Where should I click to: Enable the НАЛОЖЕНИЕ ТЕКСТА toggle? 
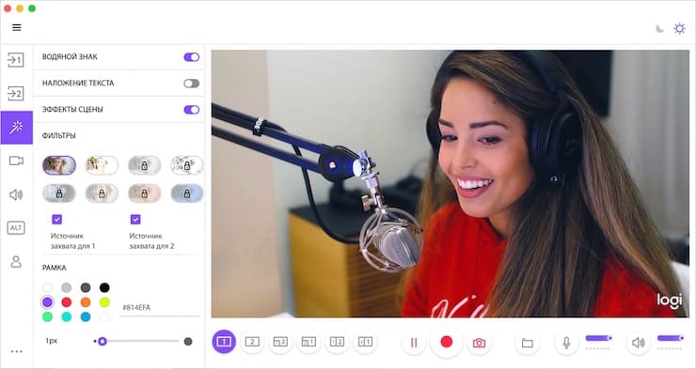pos(192,84)
